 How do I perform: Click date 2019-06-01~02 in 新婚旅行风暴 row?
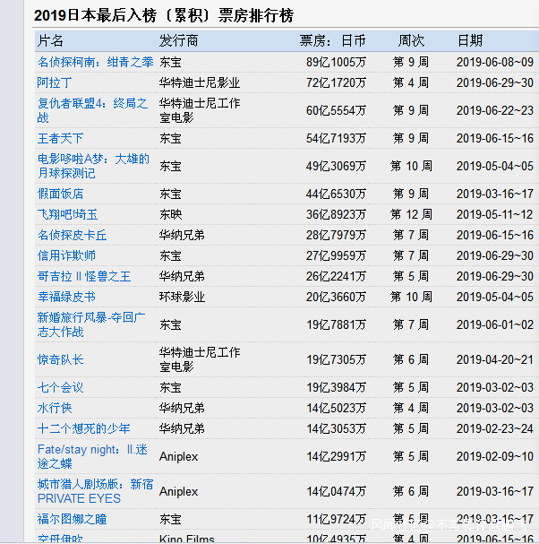click(x=495, y=324)
